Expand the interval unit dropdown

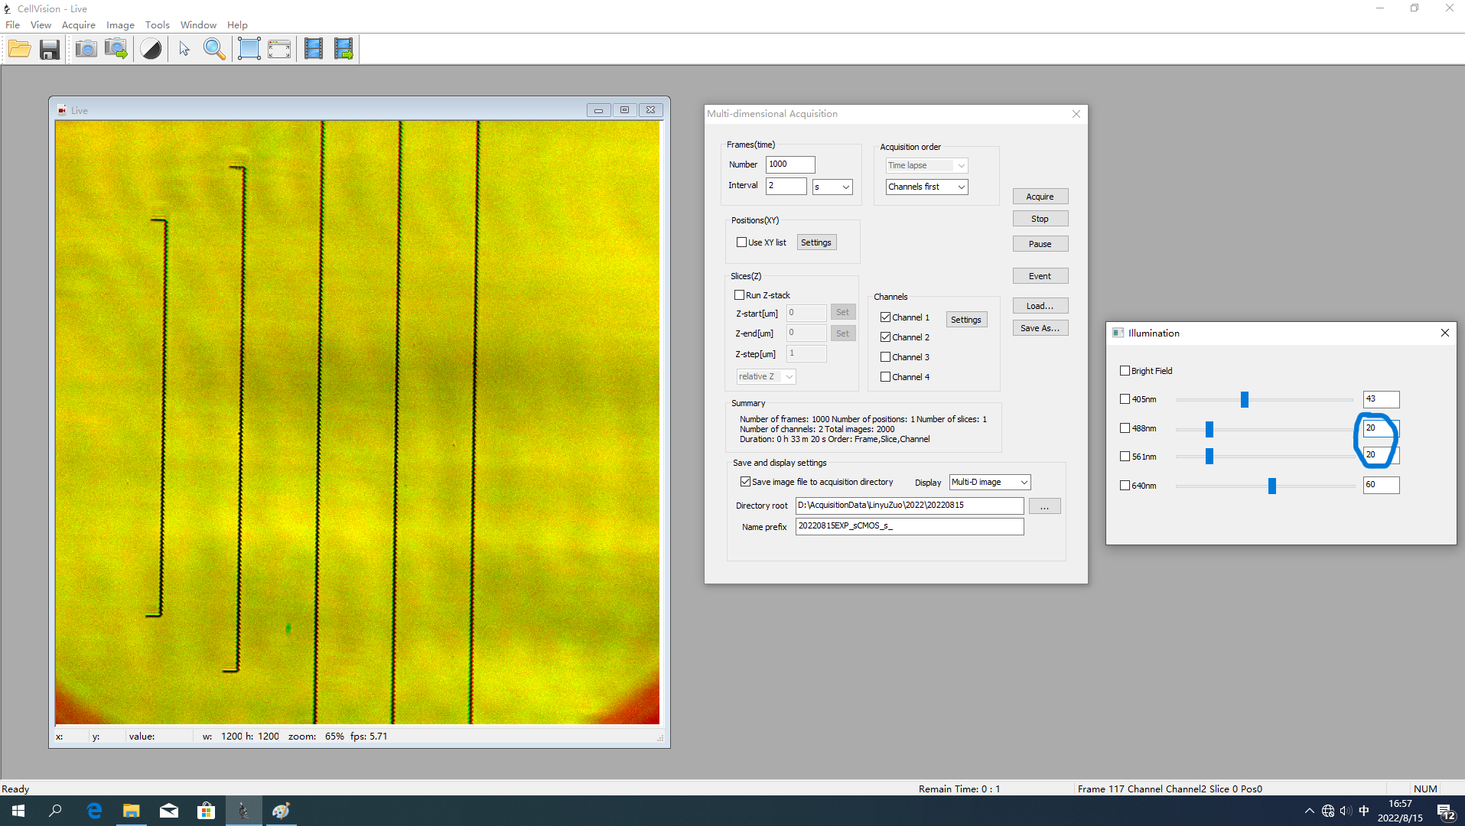[832, 187]
